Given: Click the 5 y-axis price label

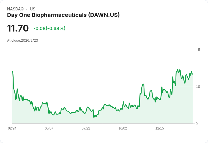Looking at the screenshot, I should pos(197,123).
